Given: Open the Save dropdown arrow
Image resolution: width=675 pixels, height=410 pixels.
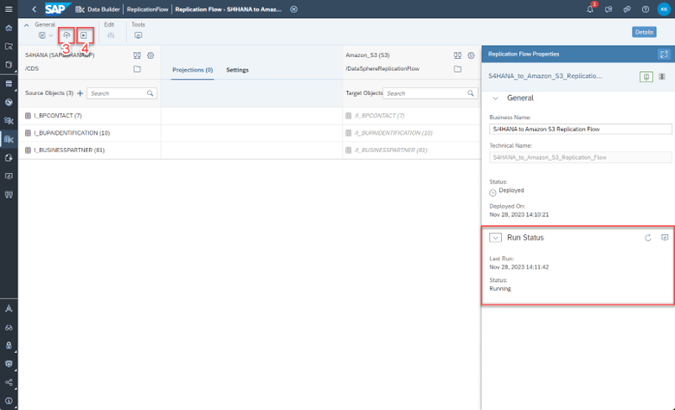Looking at the screenshot, I should (51, 35).
